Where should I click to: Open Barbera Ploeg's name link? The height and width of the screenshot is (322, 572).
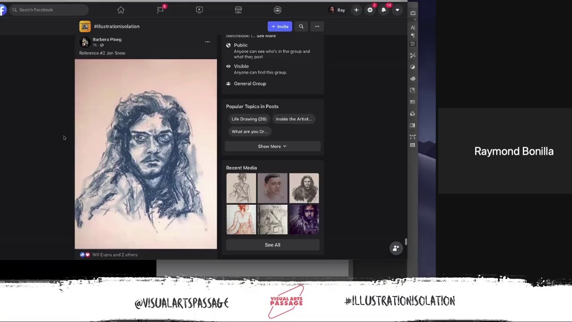click(107, 39)
